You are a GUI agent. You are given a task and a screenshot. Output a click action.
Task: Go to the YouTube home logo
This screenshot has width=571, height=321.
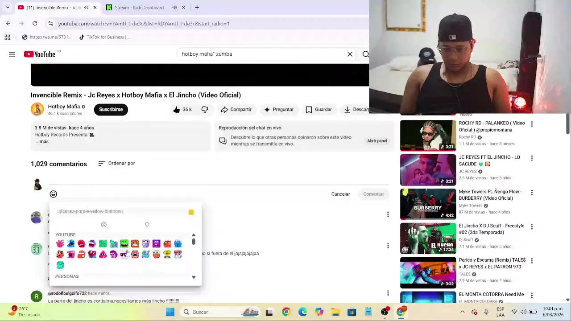40,54
